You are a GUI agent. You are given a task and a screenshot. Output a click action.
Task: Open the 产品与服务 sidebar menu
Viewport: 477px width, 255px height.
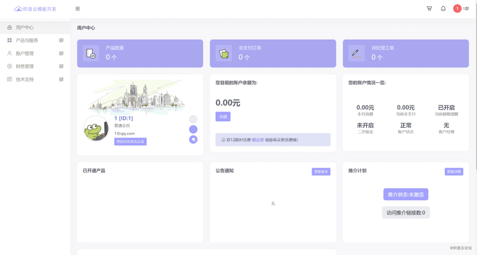click(x=35, y=40)
